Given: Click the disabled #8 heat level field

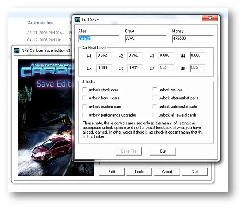Looking at the screenshot, I should pyautogui.click(x=197, y=68).
